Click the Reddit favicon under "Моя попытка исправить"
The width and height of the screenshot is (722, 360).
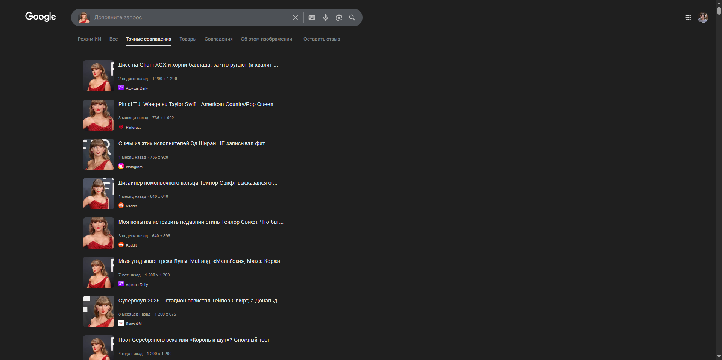tap(121, 245)
